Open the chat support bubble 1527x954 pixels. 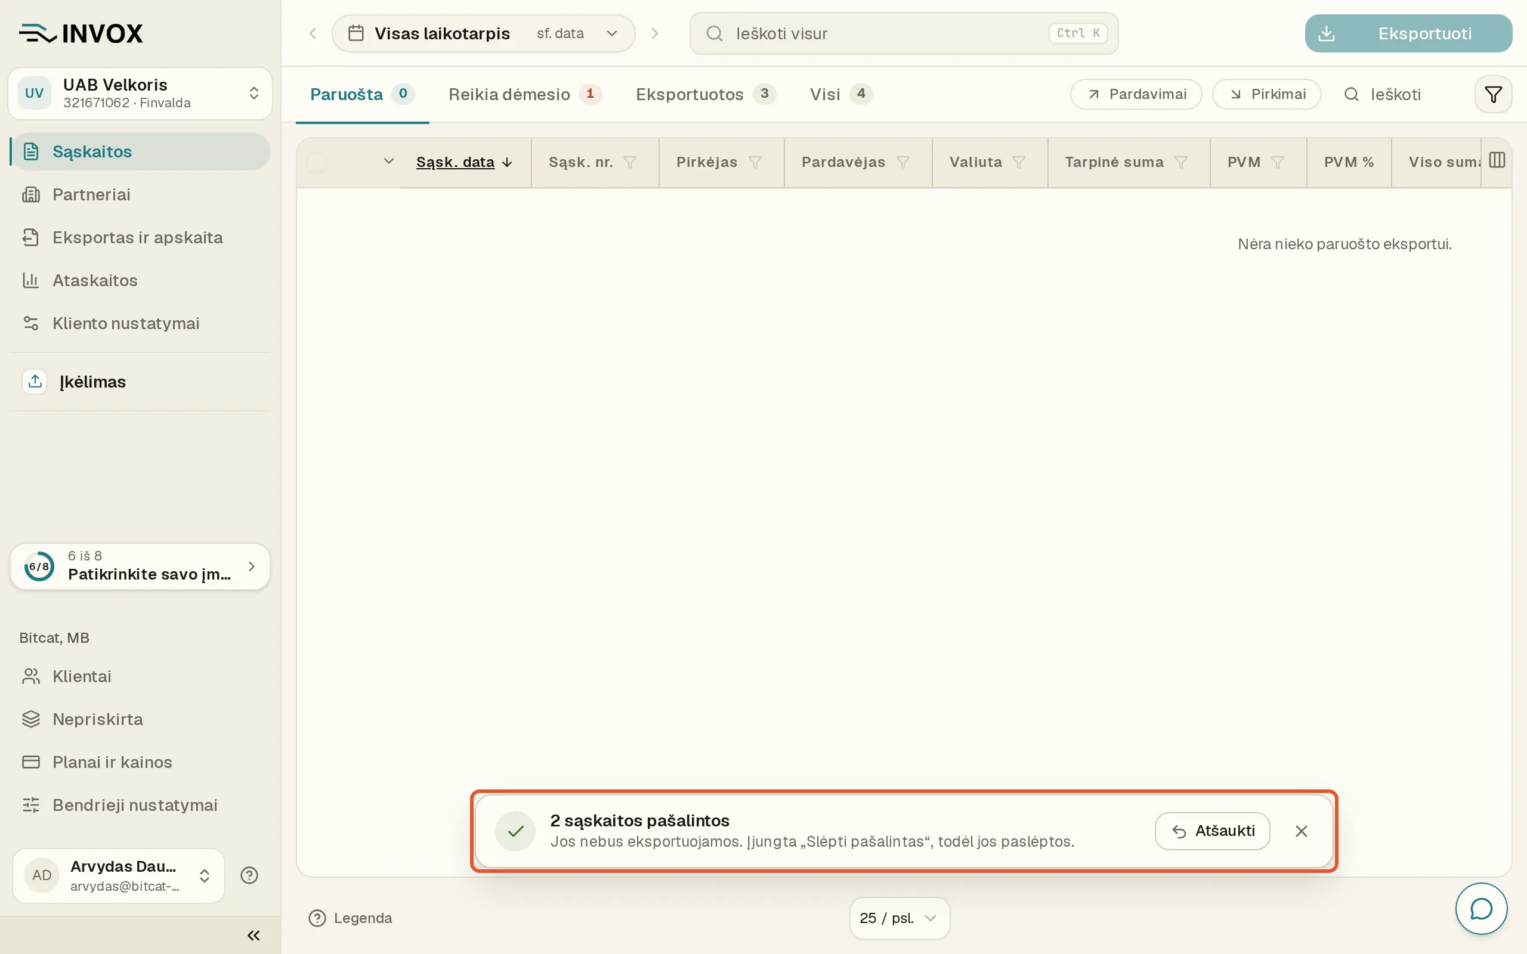(x=1481, y=909)
